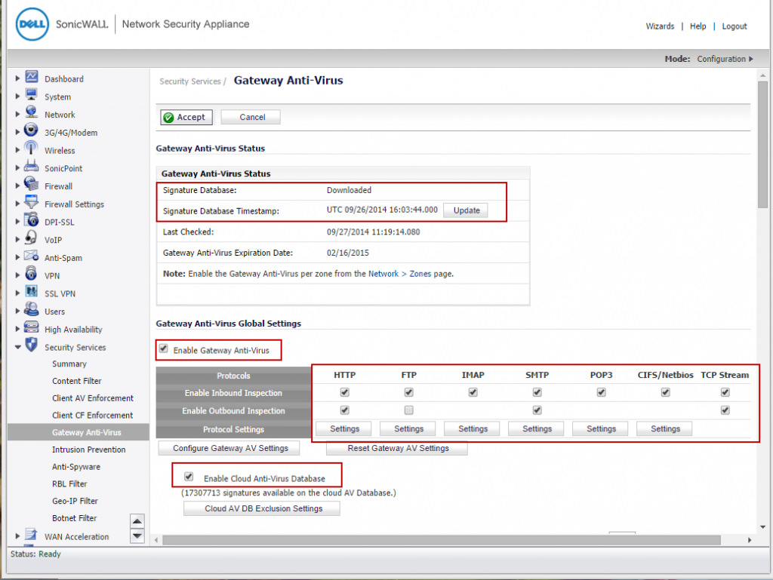Click the sidebar scroll up arrow
The width and height of the screenshot is (773, 580).
click(x=137, y=521)
